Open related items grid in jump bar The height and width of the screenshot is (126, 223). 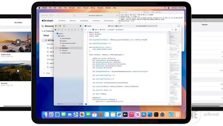[x=85, y=30]
